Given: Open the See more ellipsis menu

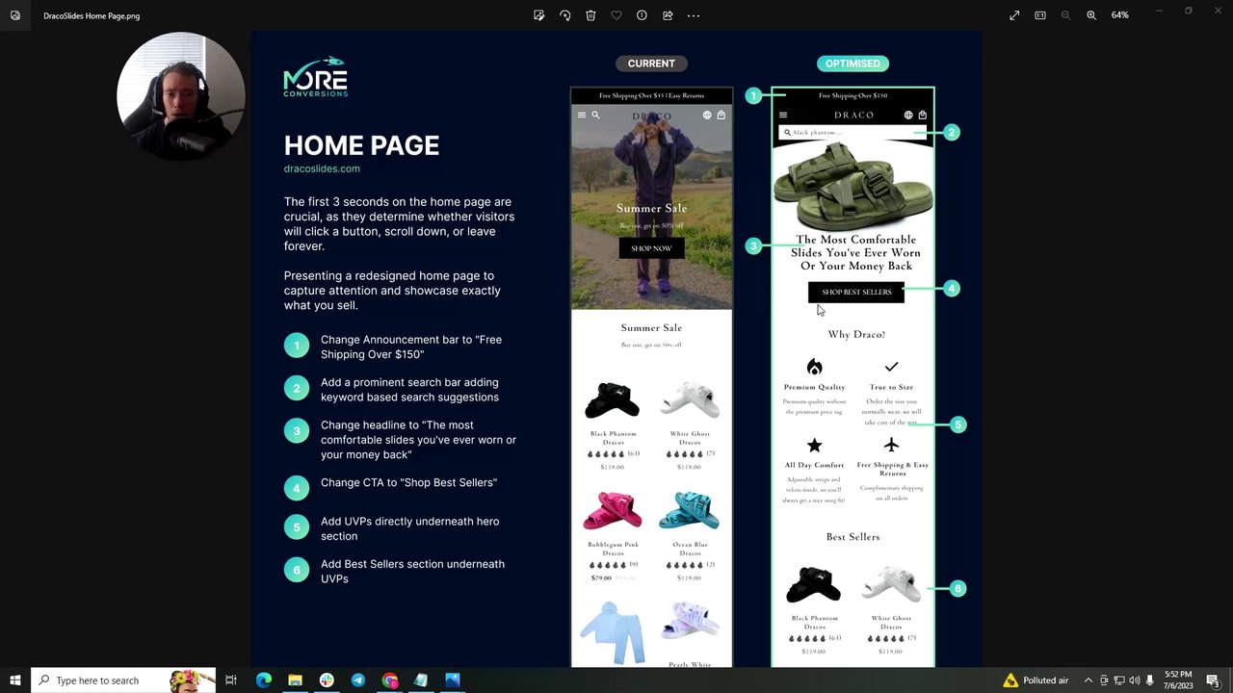Looking at the screenshot, I should tap(694, 15).
